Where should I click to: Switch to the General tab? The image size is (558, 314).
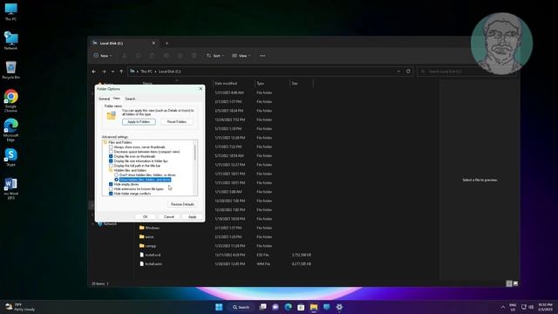[x=104, y=99]
